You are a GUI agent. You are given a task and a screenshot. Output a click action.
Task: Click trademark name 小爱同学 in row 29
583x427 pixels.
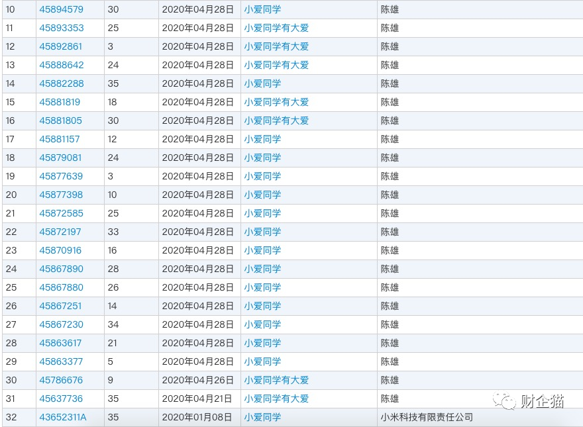click(x=262, y=361)
